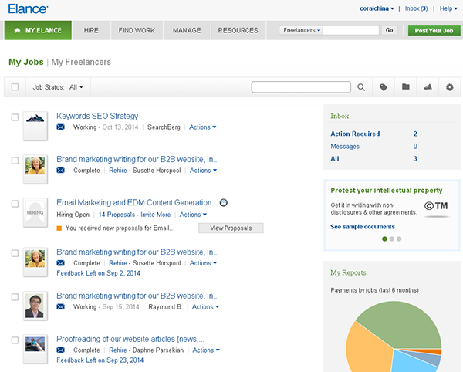Click the envelope icon beside Working - Sep 15, 2014
Viewport: 463px width, 372px height.
click(x=60, y=306)
